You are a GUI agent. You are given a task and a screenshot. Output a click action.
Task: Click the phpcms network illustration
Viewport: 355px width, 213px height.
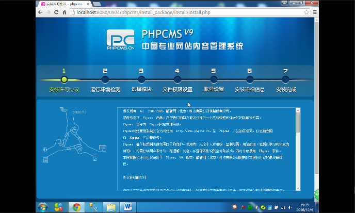pos(75,135)
